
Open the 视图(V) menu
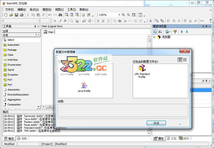(59, 10)
